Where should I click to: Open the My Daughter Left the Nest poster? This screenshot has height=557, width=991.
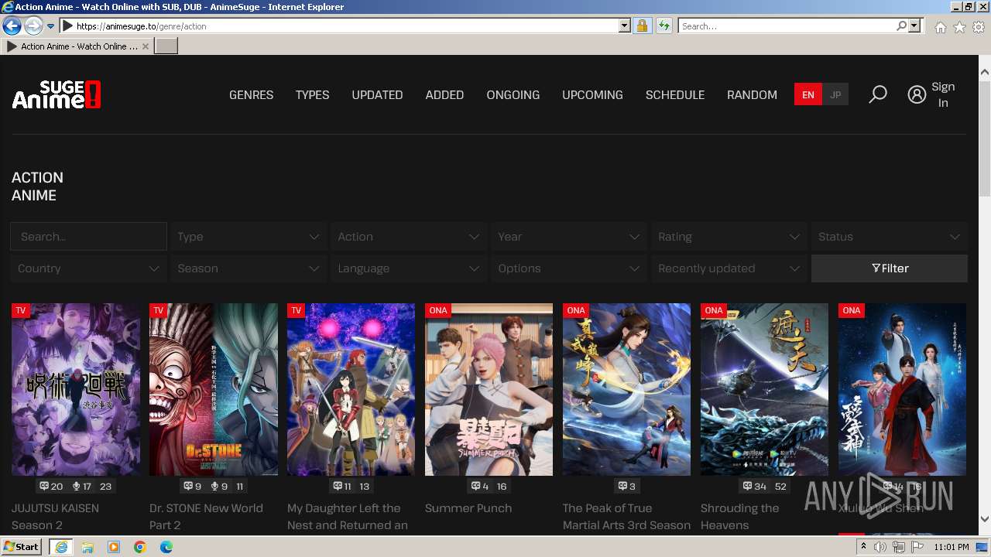coord(351,389)
